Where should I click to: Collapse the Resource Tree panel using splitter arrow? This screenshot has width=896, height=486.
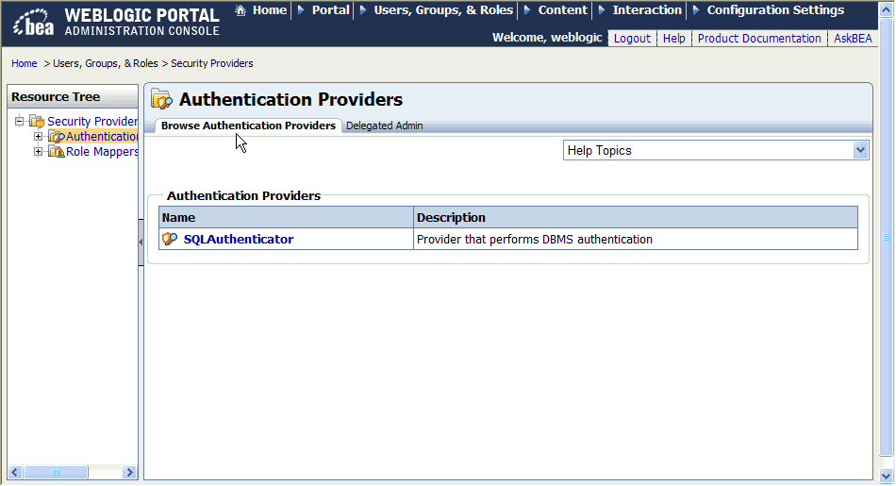141,243
